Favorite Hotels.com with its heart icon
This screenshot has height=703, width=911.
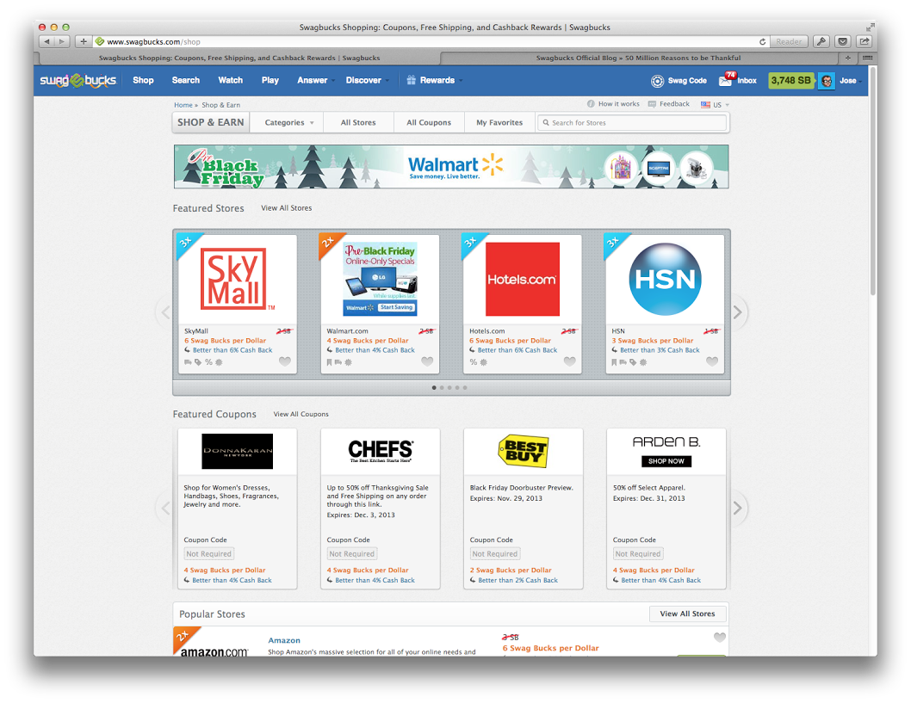click(569, 361)
